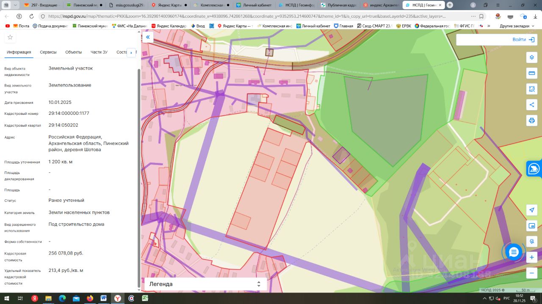Switch to the Объекты tab

(74, 52)
